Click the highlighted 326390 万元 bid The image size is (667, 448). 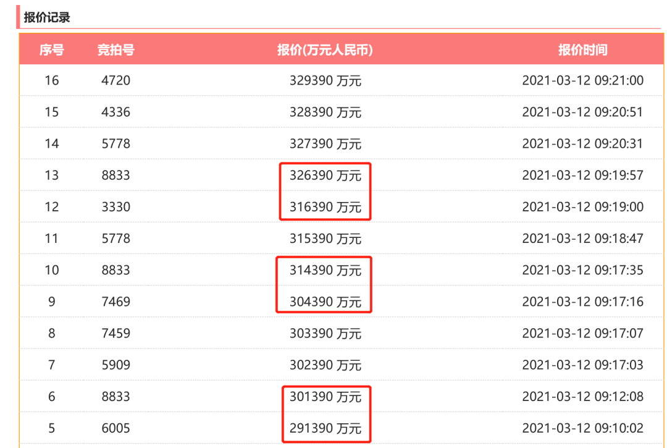pyautogui.click(x=325, y=175)
